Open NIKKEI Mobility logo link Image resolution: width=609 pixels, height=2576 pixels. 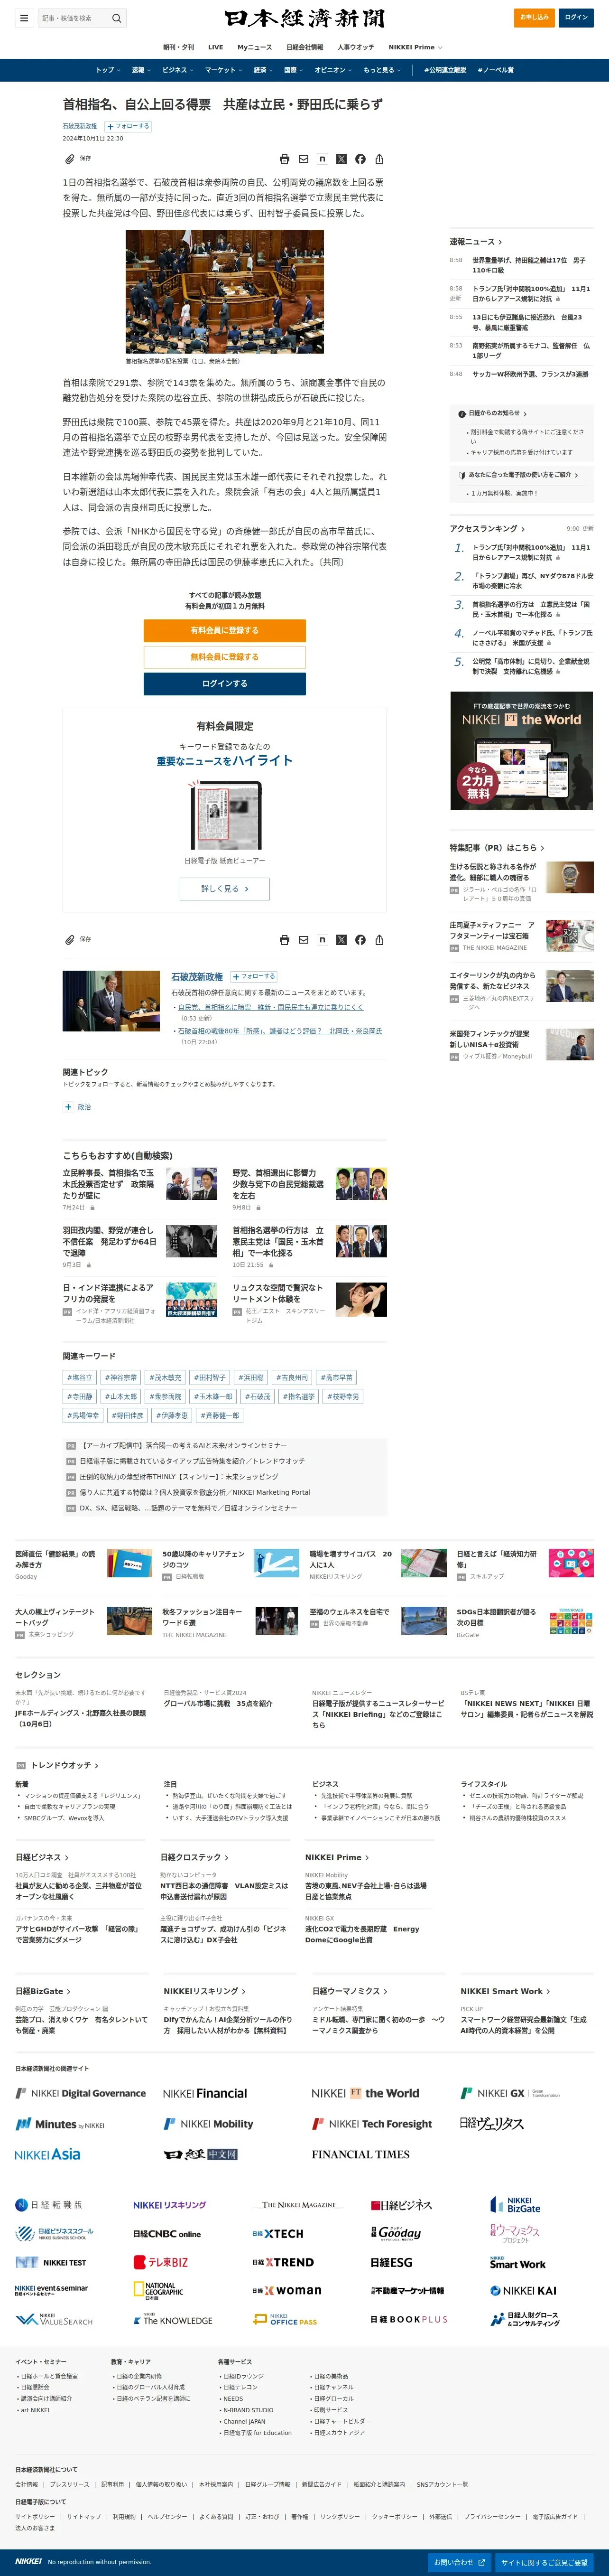(x=209, y=2124)
